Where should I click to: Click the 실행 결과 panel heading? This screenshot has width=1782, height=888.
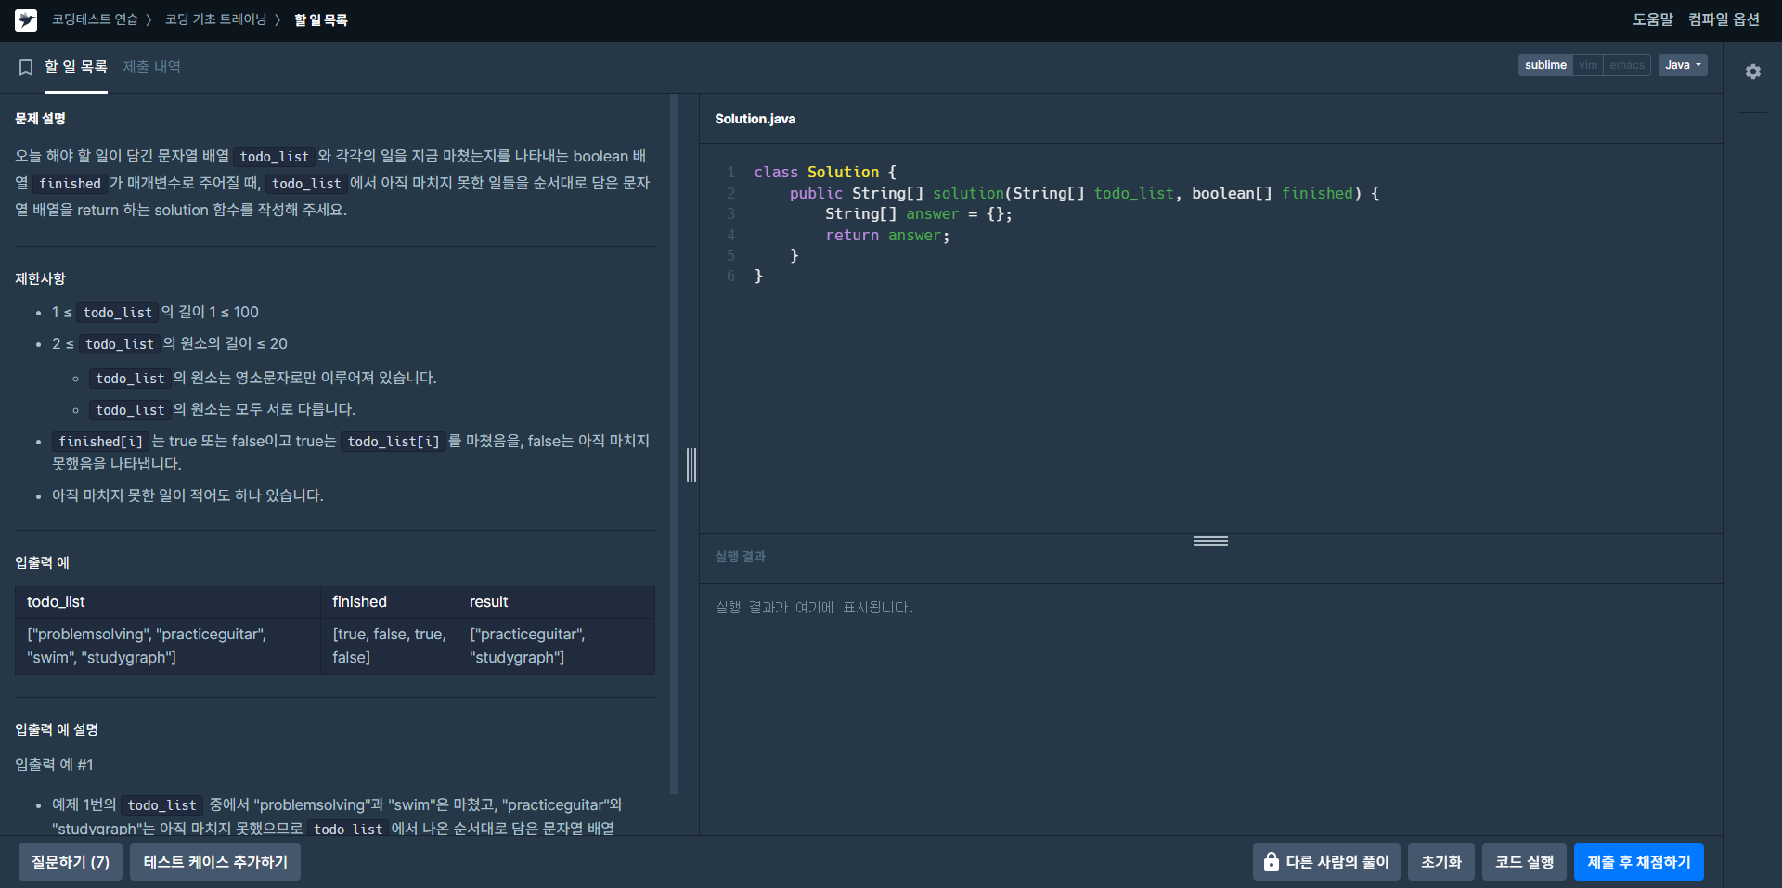[741, 557]
